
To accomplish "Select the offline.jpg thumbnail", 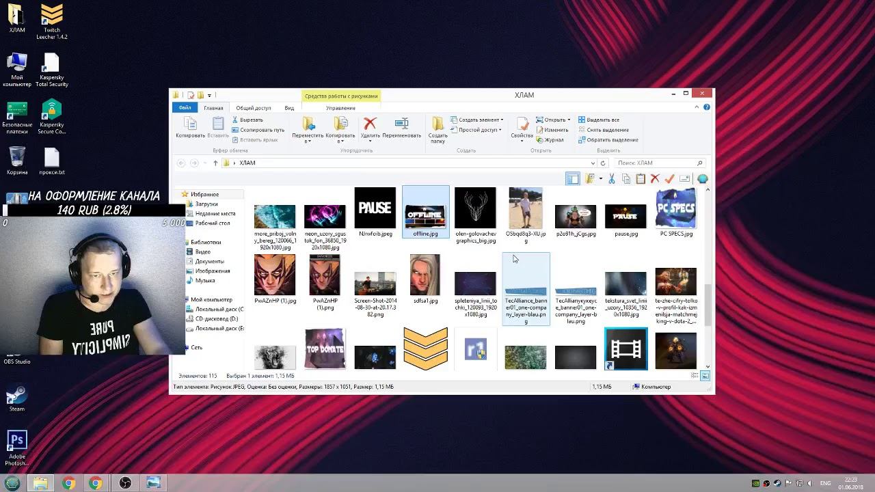I will click(425, 212).
